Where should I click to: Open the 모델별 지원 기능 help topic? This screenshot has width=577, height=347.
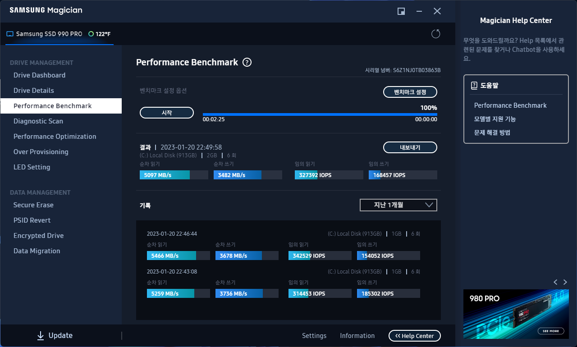coord(495,119)
